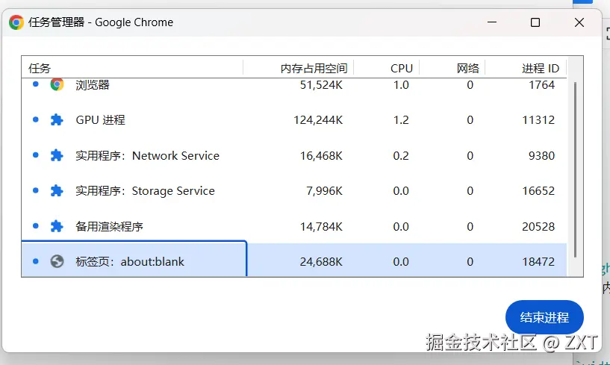
Task: Click the 结束进程 button
Action: click(x=544, y=317)
